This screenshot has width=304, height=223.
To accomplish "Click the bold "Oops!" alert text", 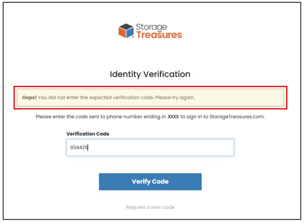I will pyautogui.click(x=29, y=97).
